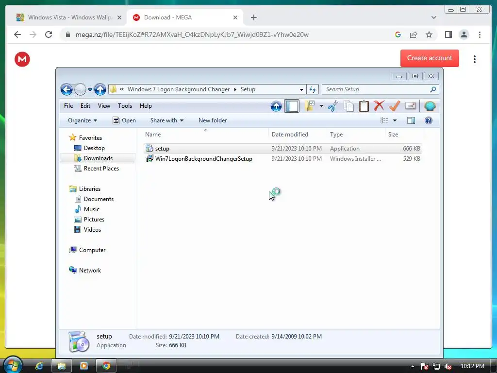Click the scissors Cut icon in Explorer toolbar
497x373 pixels.
point(333,106)
